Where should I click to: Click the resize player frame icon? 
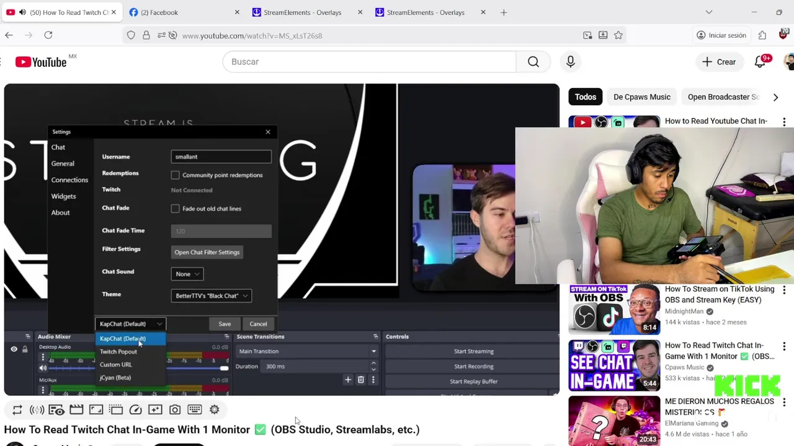(x=96, y=409)
